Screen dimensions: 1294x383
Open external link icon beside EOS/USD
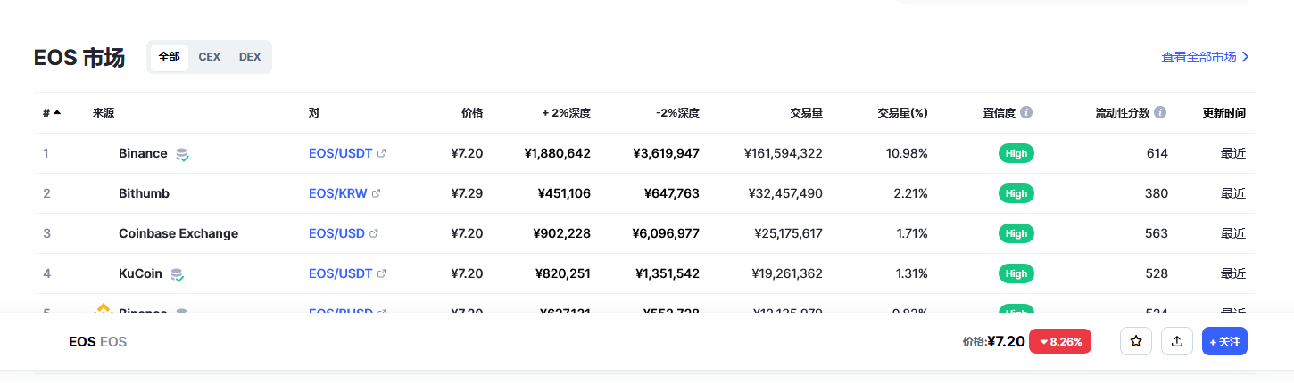point(374,233)
